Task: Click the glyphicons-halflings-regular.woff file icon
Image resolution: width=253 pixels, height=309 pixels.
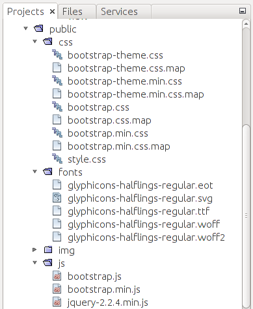Action: (57, 224)
